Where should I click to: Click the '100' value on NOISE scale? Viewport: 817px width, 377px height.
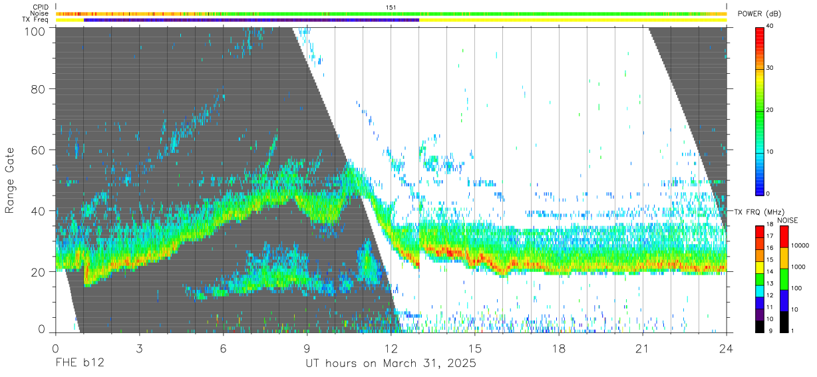click(797, 288)
